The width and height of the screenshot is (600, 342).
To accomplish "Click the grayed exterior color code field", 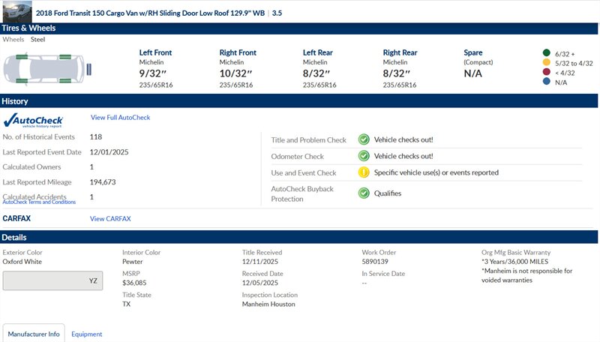I will pos(52,280).
